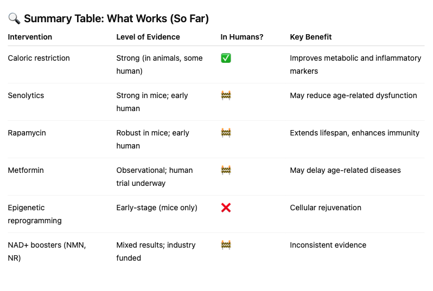Select the "Intervention" column header
Image resolution: width=433 pixels, height=291 pixels.
[x=30, y=37]
